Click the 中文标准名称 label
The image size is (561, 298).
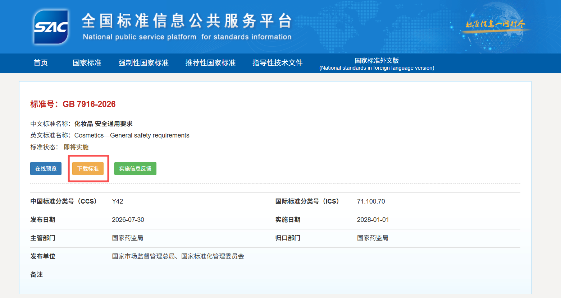click(51, 124)
